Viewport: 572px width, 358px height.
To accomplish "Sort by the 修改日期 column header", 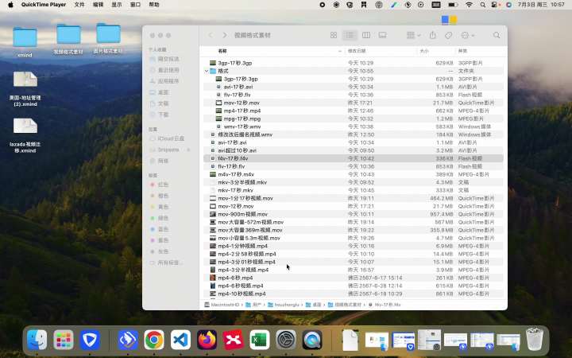I will point(357,51).
